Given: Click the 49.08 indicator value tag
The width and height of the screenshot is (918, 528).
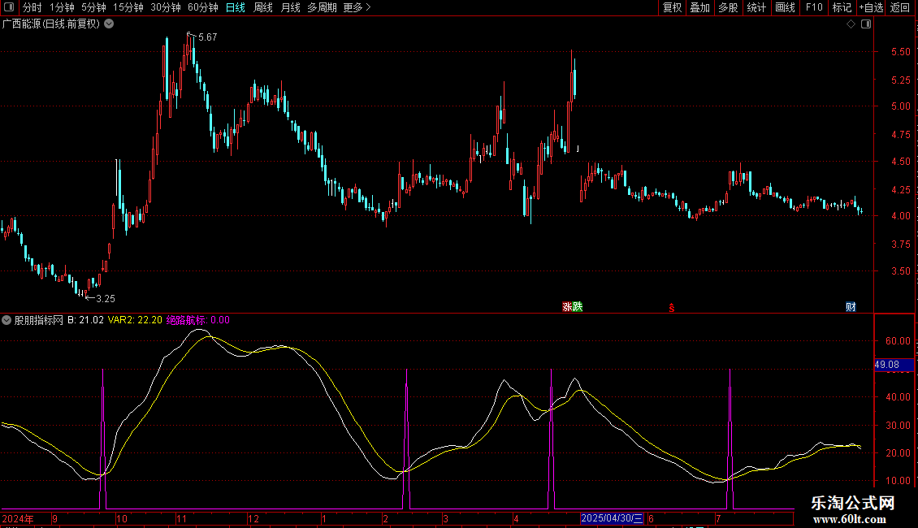Looking at the screenshot, I should [887, 365].
